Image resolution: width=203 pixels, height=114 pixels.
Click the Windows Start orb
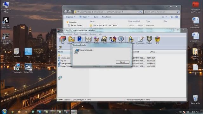pos(4,111)
